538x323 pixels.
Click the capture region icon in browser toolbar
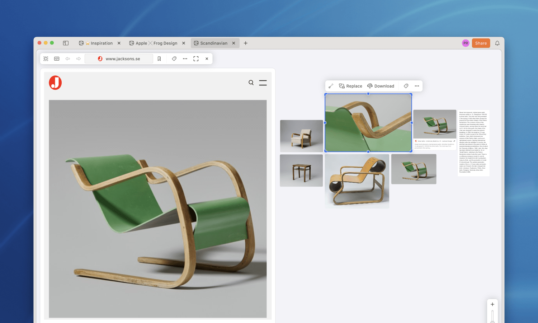[46, 58]
